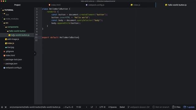
Task: Change Babel grammar selector
Action: click(122, 107)
